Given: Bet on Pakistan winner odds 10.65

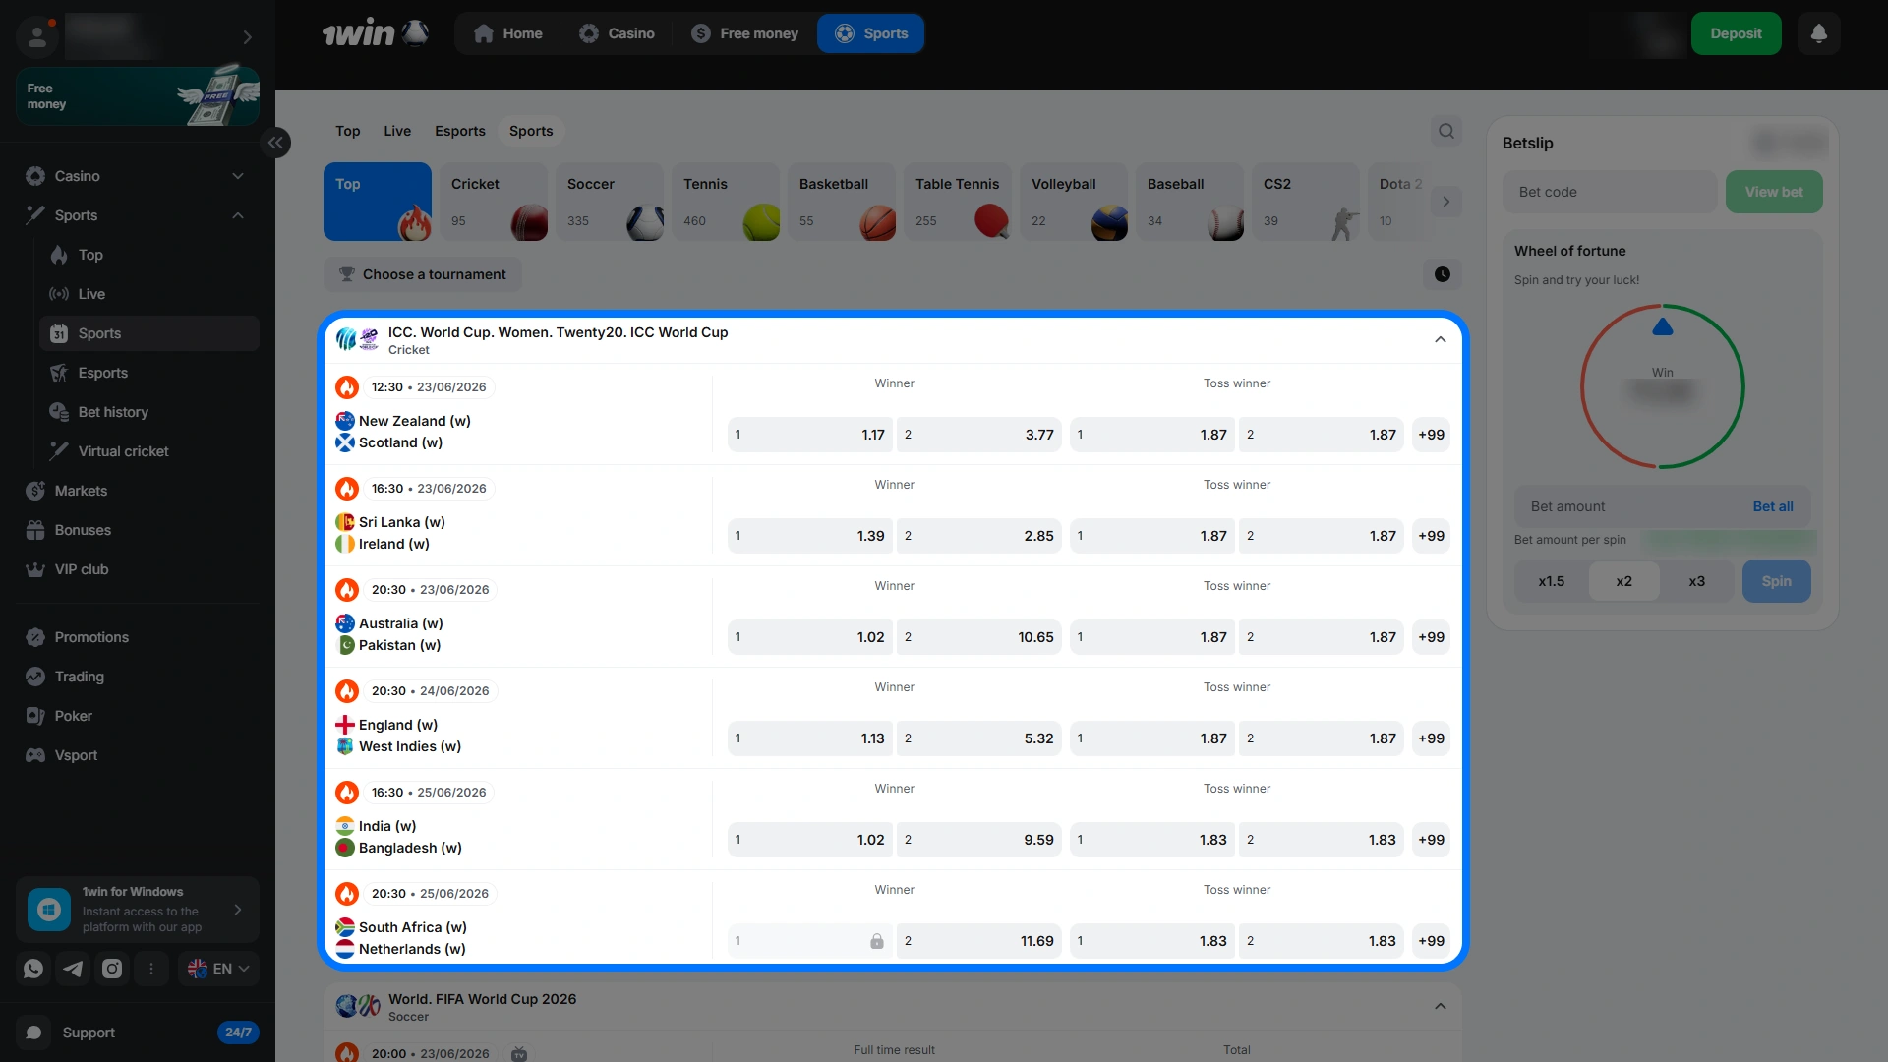Looking at the screenshot, I should tap(979, 637).
